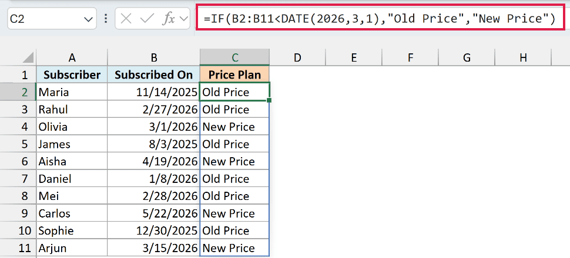Click the cell containing Rahul
570x258 pixels.
72,109
